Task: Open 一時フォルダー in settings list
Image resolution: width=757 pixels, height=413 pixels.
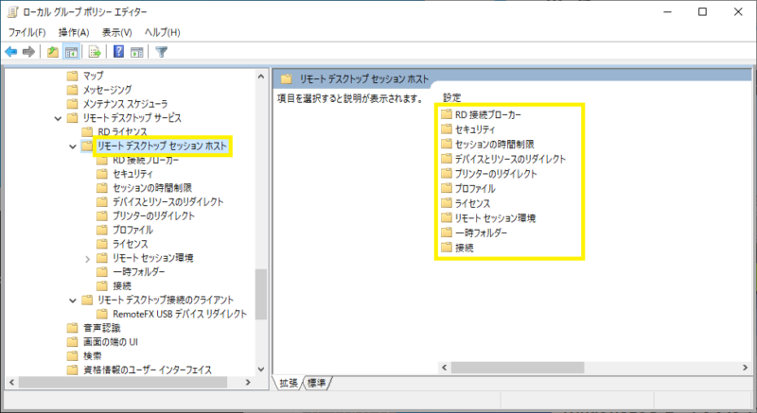Action: [481, 232]
